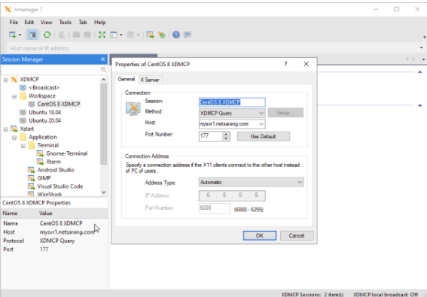Select the Ubuntu 20.04 session

45,120
